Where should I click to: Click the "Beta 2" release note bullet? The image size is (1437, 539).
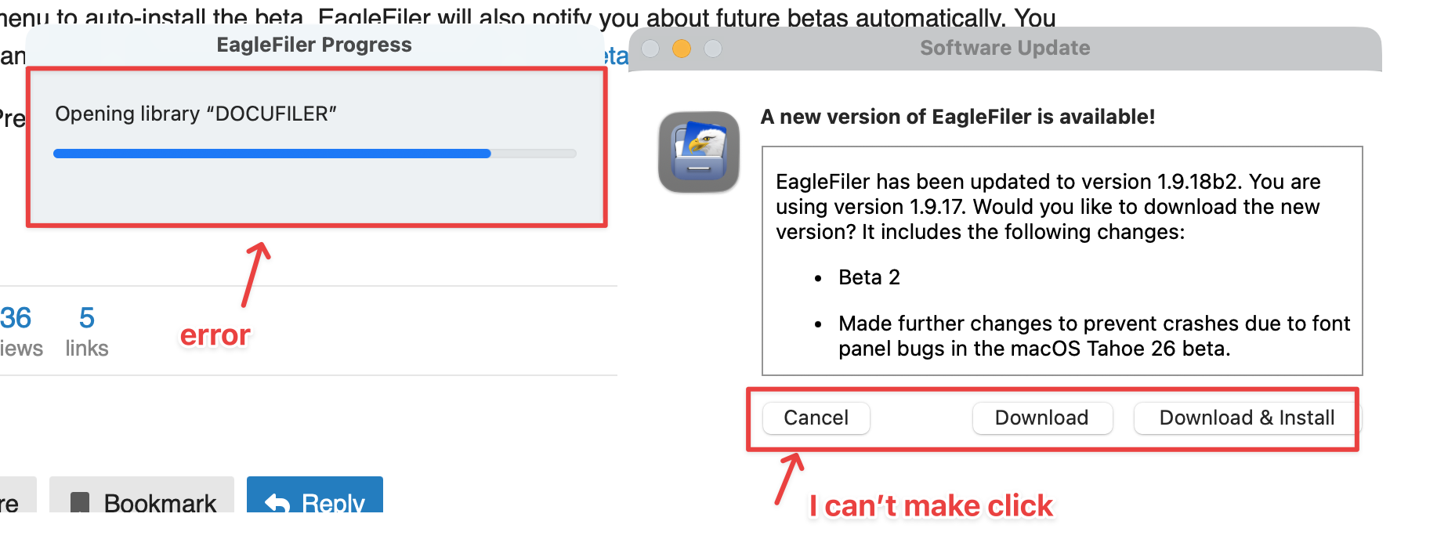(x=869, y=277)
